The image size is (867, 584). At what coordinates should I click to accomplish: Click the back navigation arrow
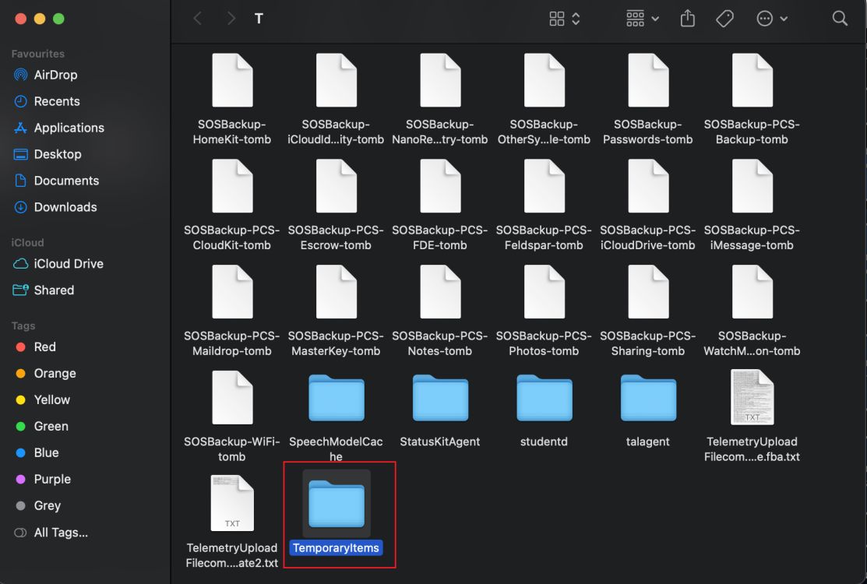(x=197, y=18)
